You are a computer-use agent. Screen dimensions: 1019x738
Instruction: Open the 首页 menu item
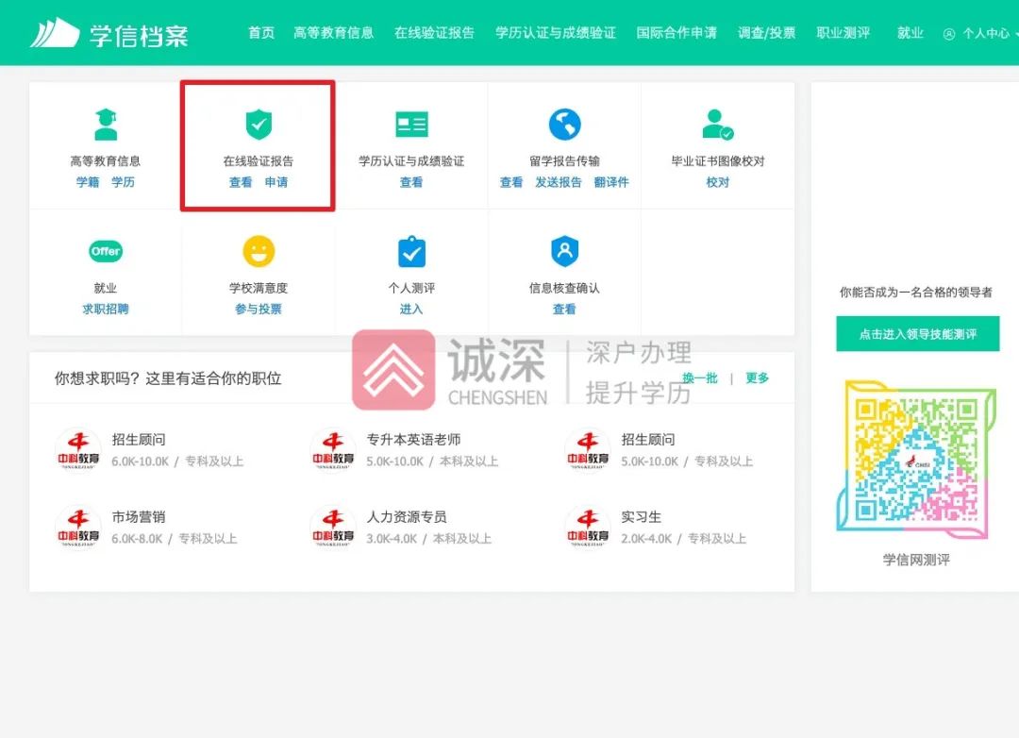point(260,31)
